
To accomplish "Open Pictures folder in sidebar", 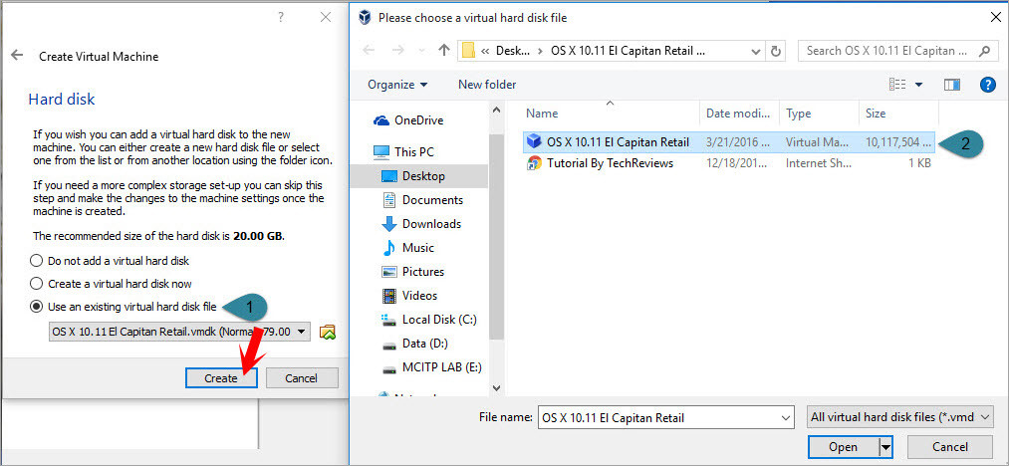I will [x=412, y=271].
